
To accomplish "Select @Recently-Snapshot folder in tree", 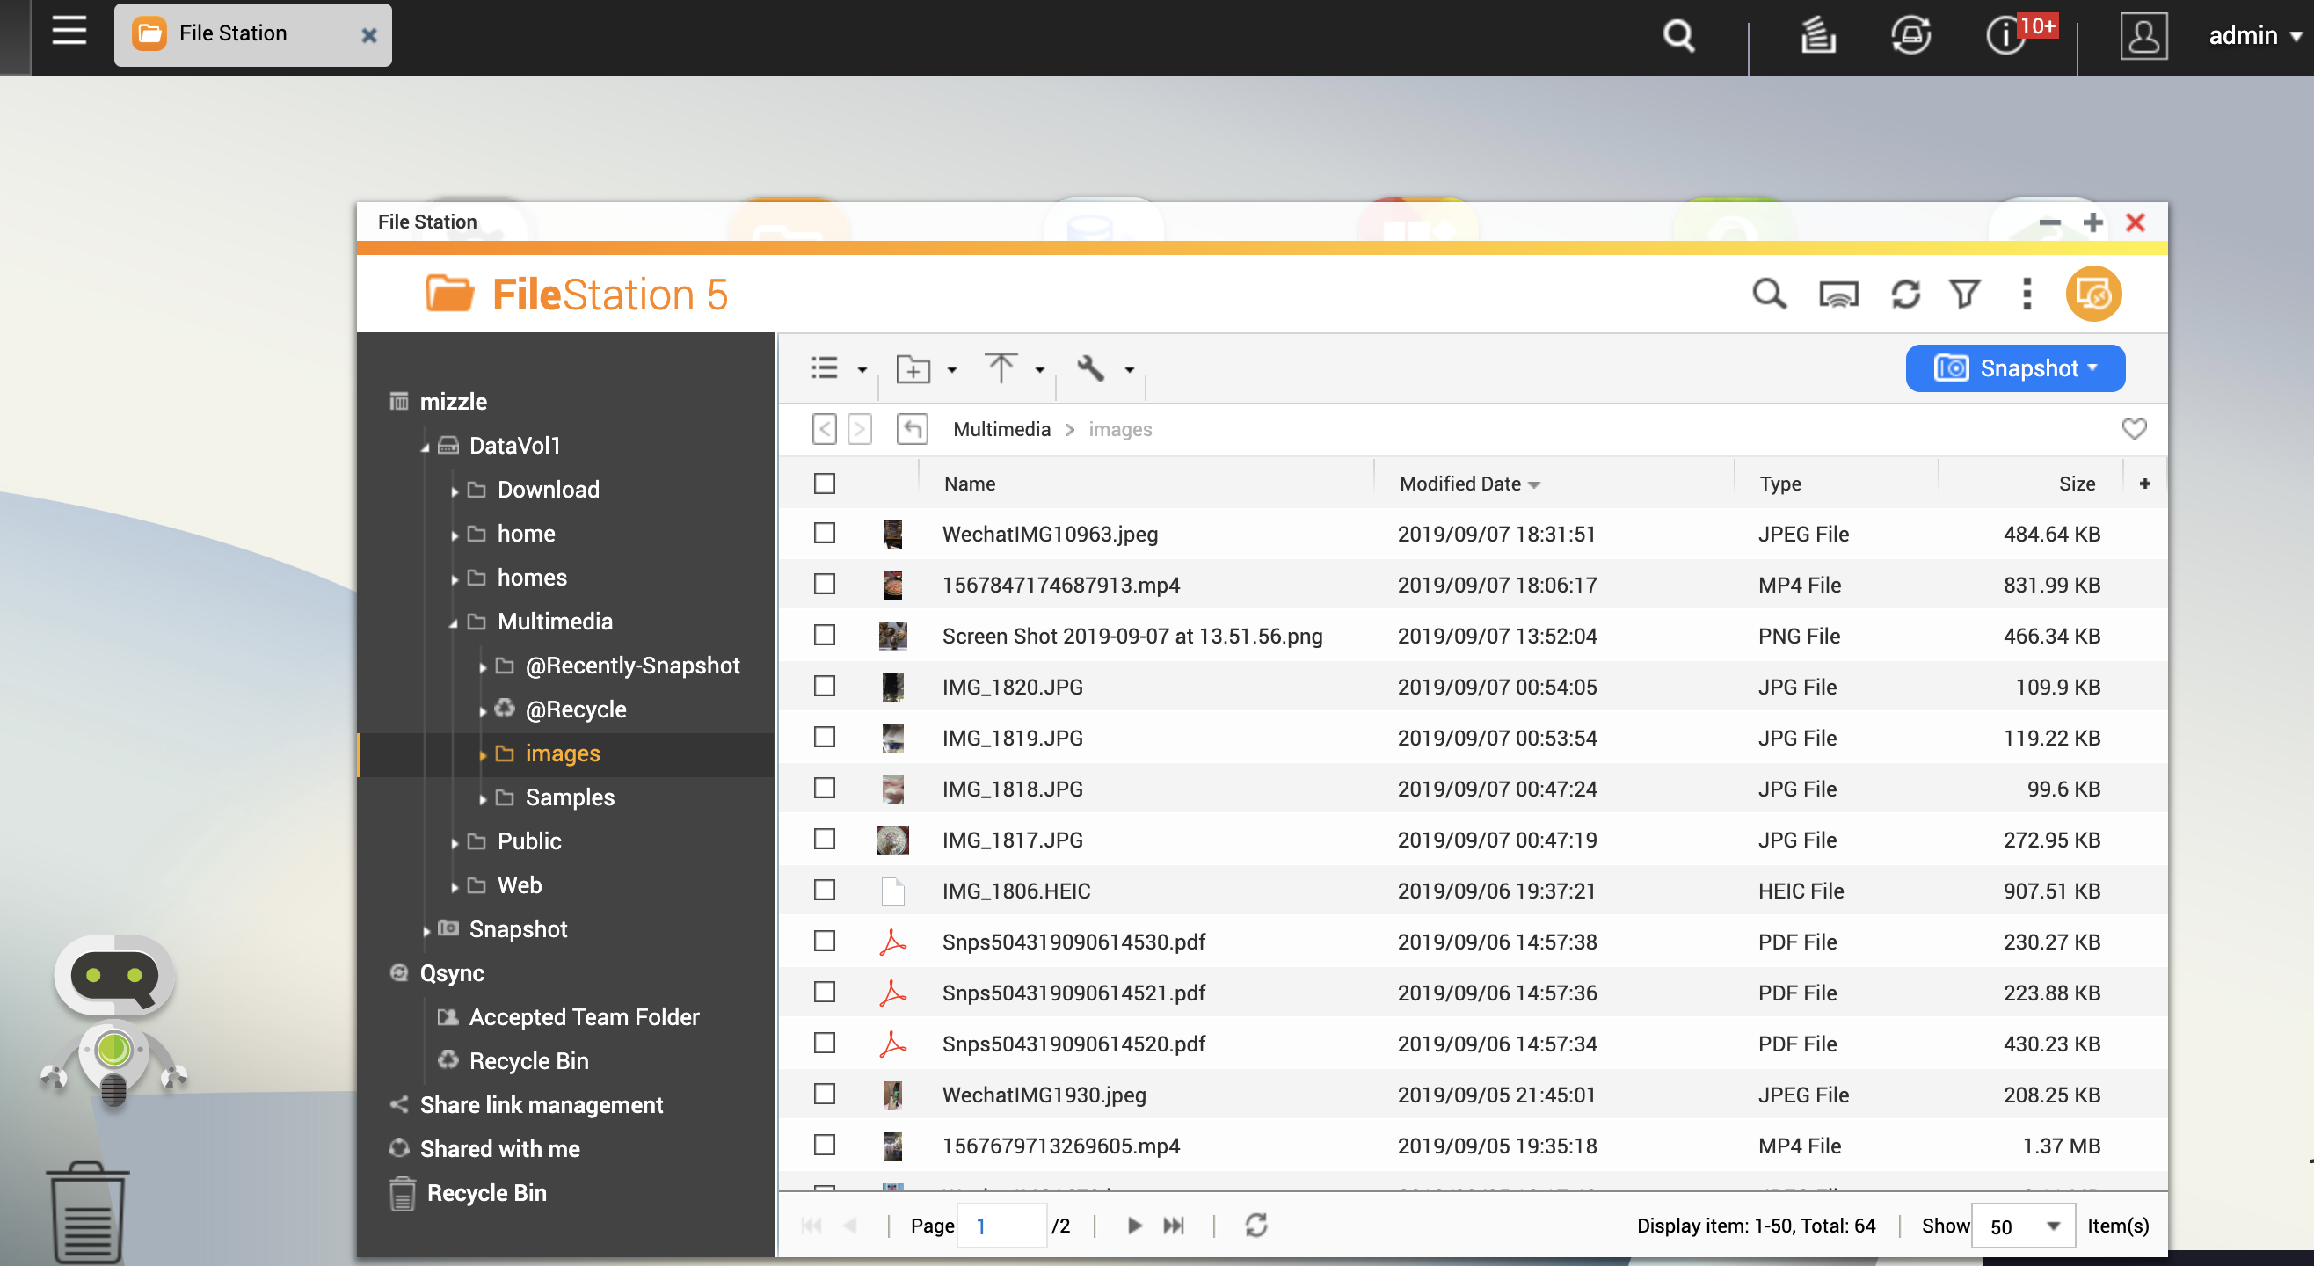I will coord(632,666).
